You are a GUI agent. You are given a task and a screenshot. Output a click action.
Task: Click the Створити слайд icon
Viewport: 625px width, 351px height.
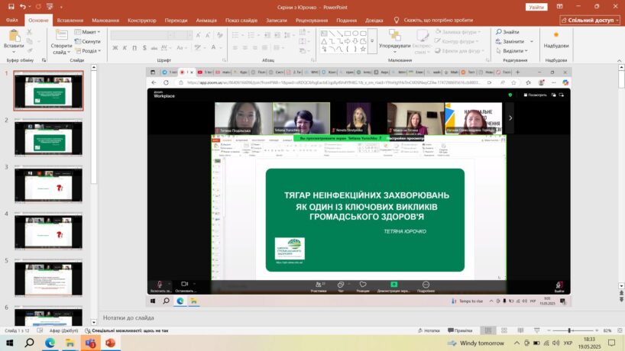[x=62, y=38]
